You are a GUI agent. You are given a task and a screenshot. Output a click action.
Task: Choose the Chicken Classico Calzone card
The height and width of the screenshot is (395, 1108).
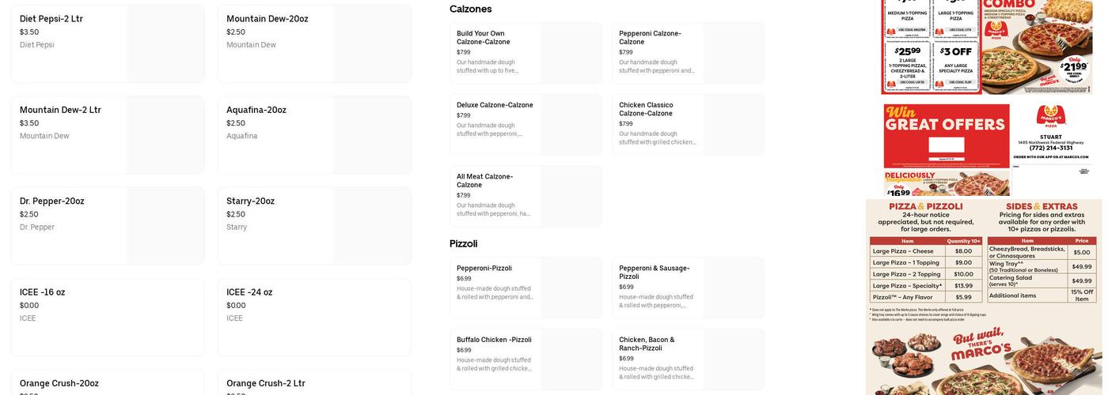688,125
